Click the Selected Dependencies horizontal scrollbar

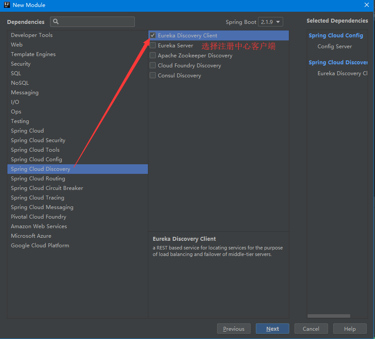click(328, 316)
